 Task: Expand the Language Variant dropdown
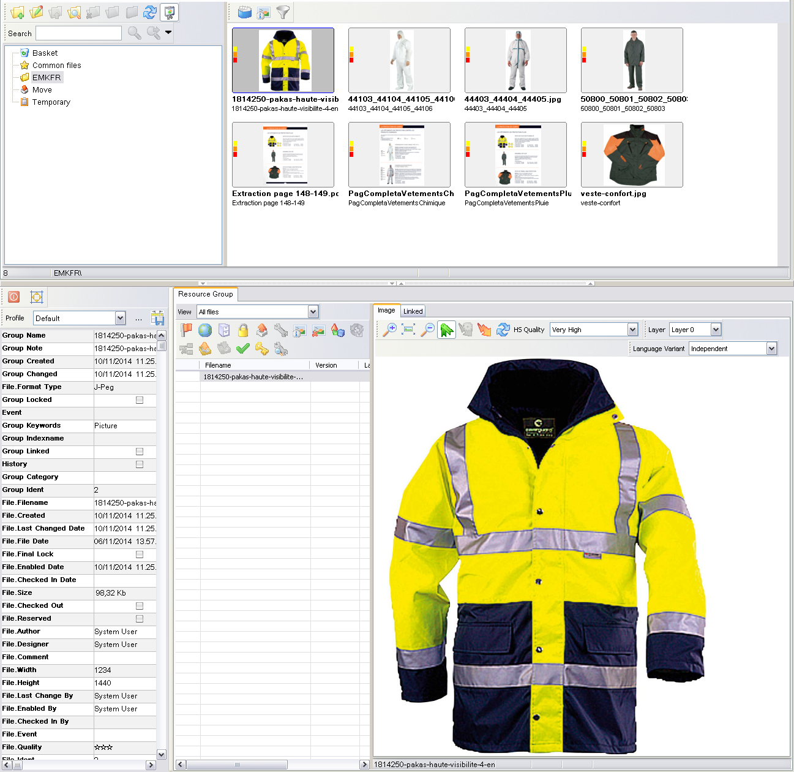pyautogui.click(x=771, y=349)
